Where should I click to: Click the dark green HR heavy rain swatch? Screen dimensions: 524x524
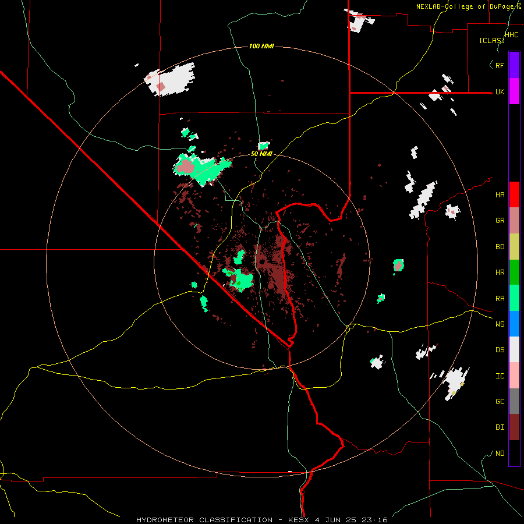pos(514,272)
